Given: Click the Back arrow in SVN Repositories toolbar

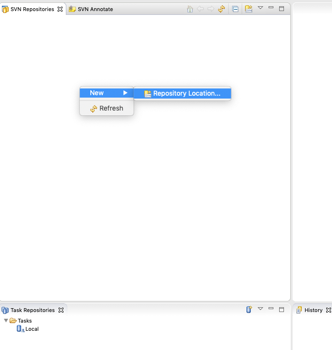Looking at the screenshot, I should point(200,9).
